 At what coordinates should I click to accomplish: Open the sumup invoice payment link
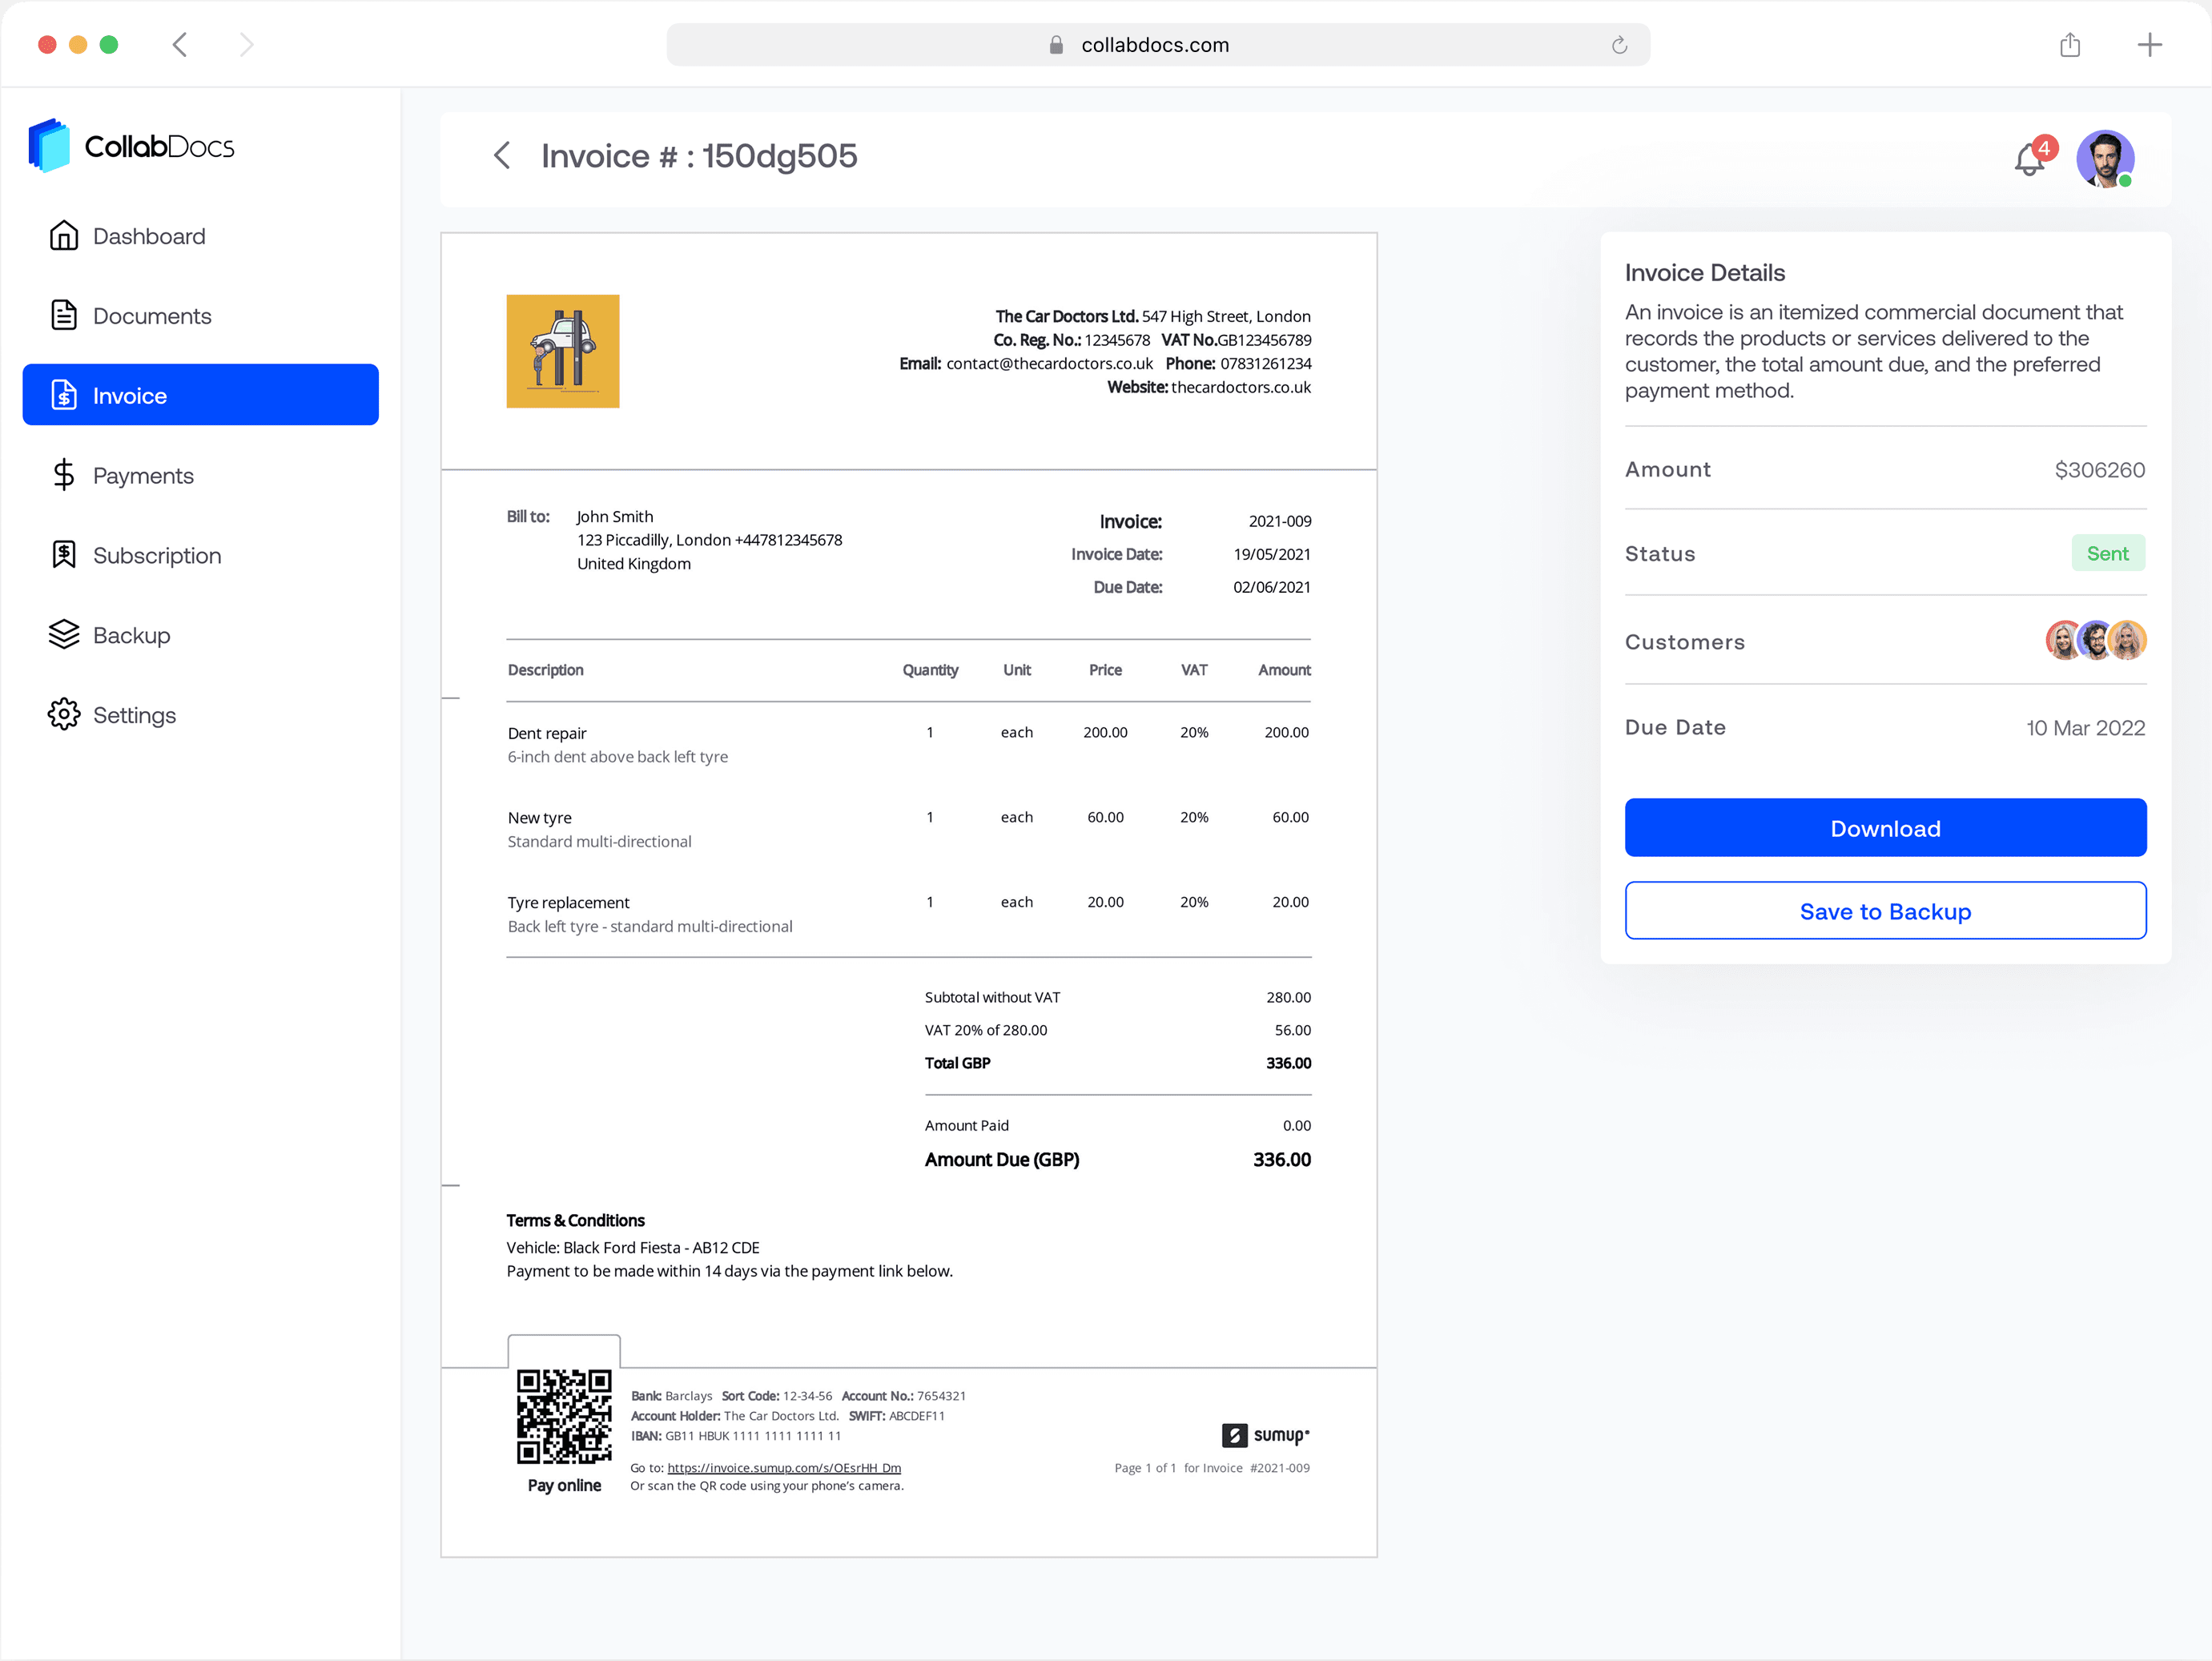click(x=784, y=1468)
